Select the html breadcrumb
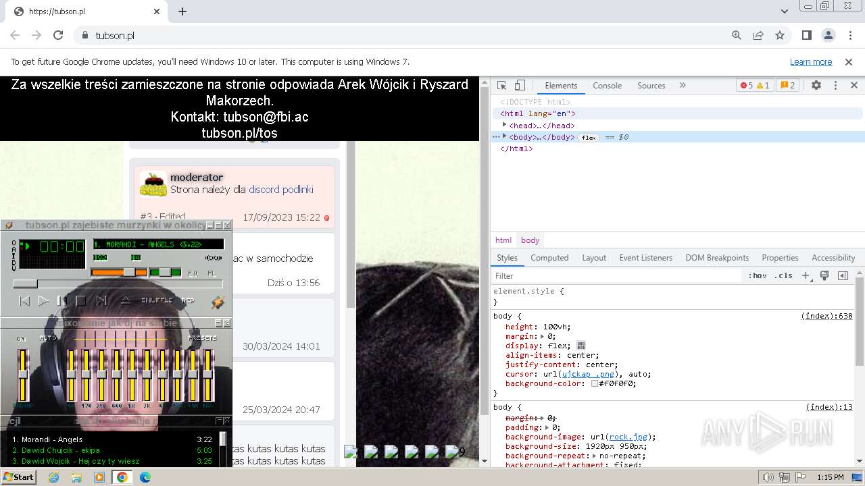This screenshot has width=865, height=486. coord(503,240)
